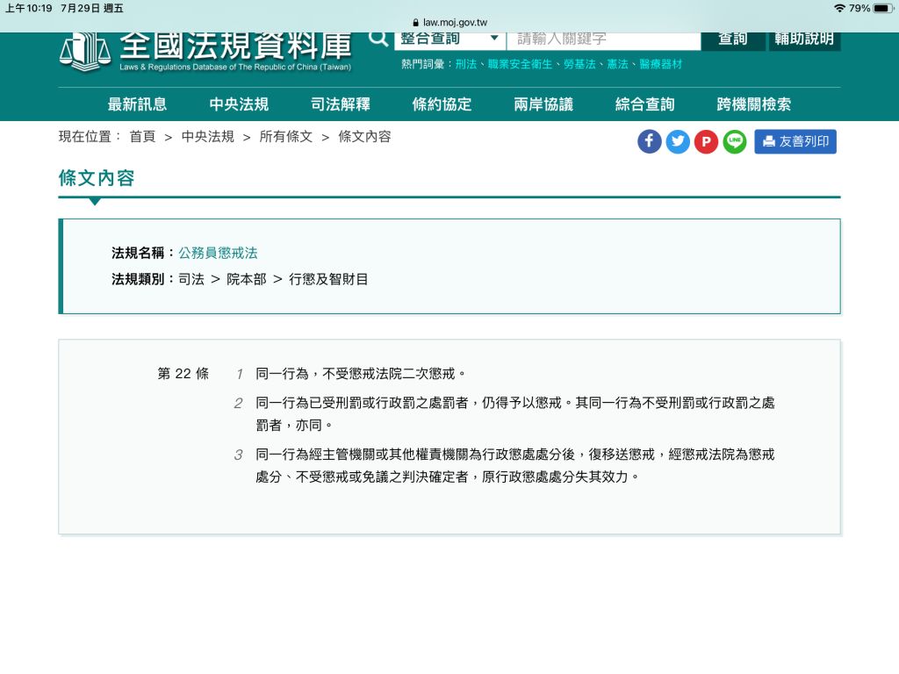Open the 公務員懲戒法 law name link
The height and width of the screenshot is (674, 899).
(x=218, y=253)
